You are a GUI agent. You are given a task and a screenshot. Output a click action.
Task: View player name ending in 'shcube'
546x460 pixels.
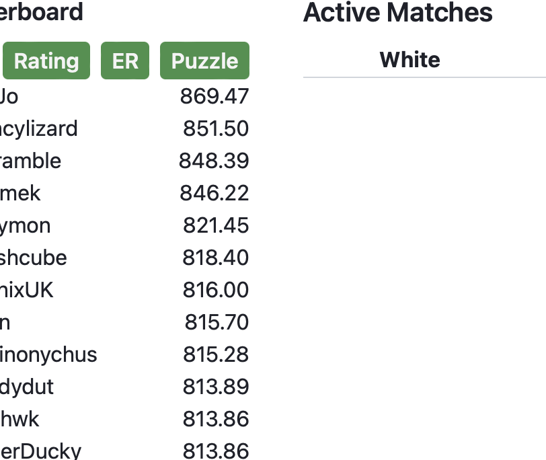coord(33,258)
